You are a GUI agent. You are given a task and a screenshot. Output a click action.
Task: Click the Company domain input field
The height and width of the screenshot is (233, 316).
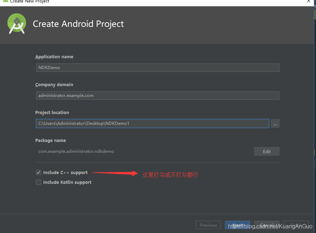(x=158, y=96)
